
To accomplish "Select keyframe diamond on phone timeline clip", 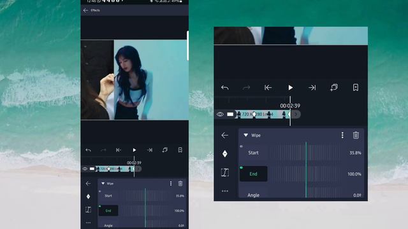I will click(109, 169).
